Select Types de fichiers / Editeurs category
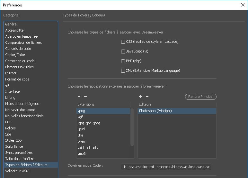The height and width of the screenshot is (178, 248). point(31,165)
